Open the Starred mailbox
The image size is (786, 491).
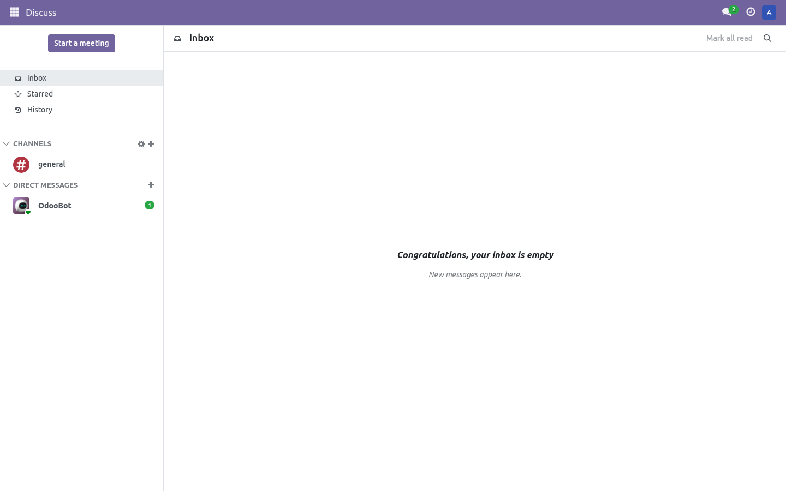pos(82,94)
